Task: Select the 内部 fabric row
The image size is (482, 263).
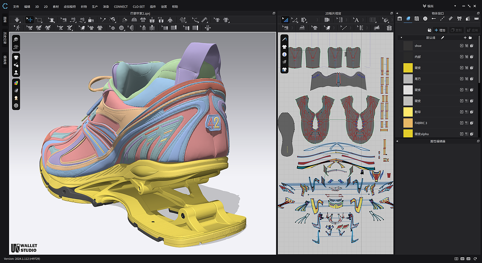Action: (x=438, y=57)
